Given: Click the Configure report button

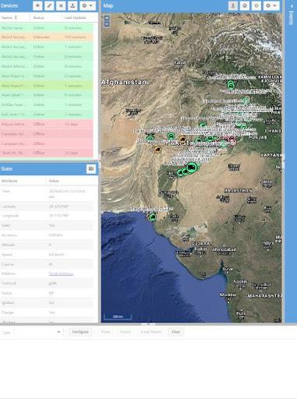Looking at the screenshot, I should (x=80, y=332).
